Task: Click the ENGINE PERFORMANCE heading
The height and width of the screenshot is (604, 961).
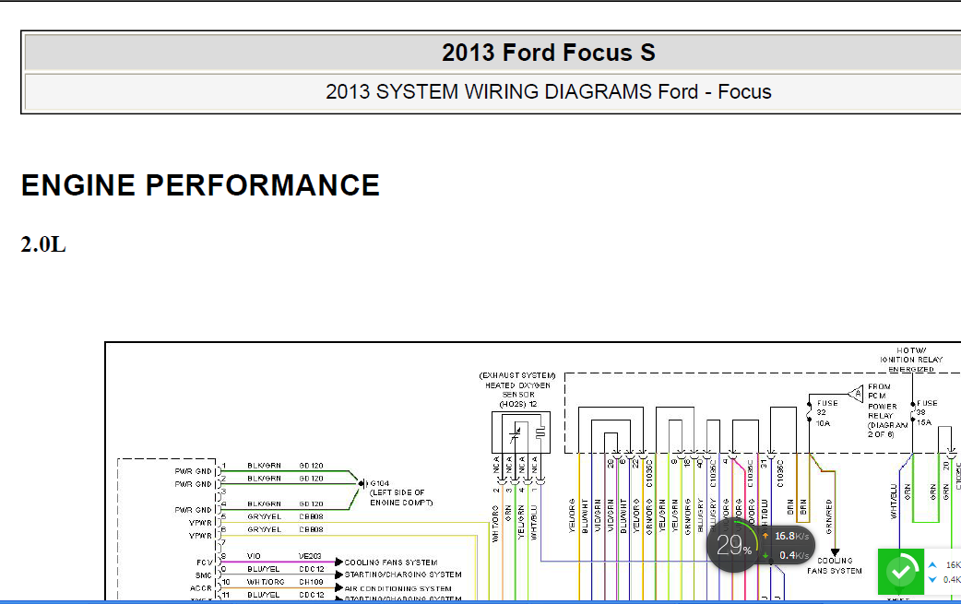Action: pyautogui.click(x=200, y=185)
